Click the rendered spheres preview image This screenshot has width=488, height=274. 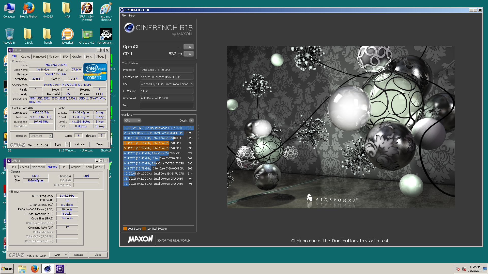pyautogui.click(x=341, y=127)
